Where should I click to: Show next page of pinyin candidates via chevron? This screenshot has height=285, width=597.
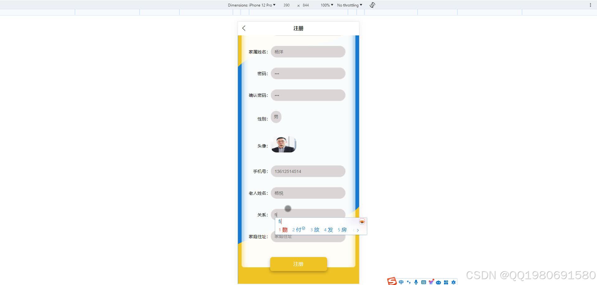point(358,230)
